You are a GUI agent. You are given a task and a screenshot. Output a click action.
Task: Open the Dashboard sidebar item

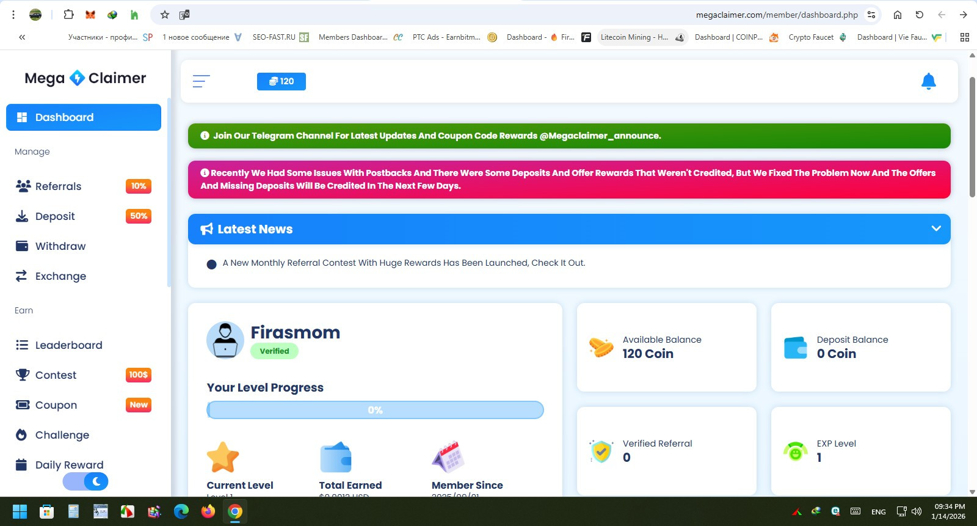84,117
